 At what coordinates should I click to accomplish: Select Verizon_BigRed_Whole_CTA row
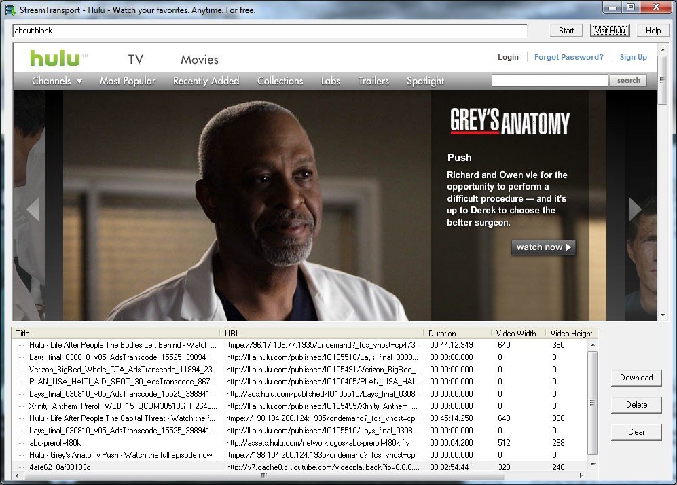click(x=299, y=370)
